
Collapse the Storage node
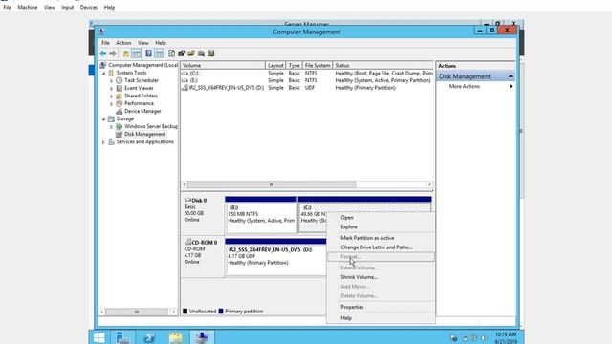104,118
